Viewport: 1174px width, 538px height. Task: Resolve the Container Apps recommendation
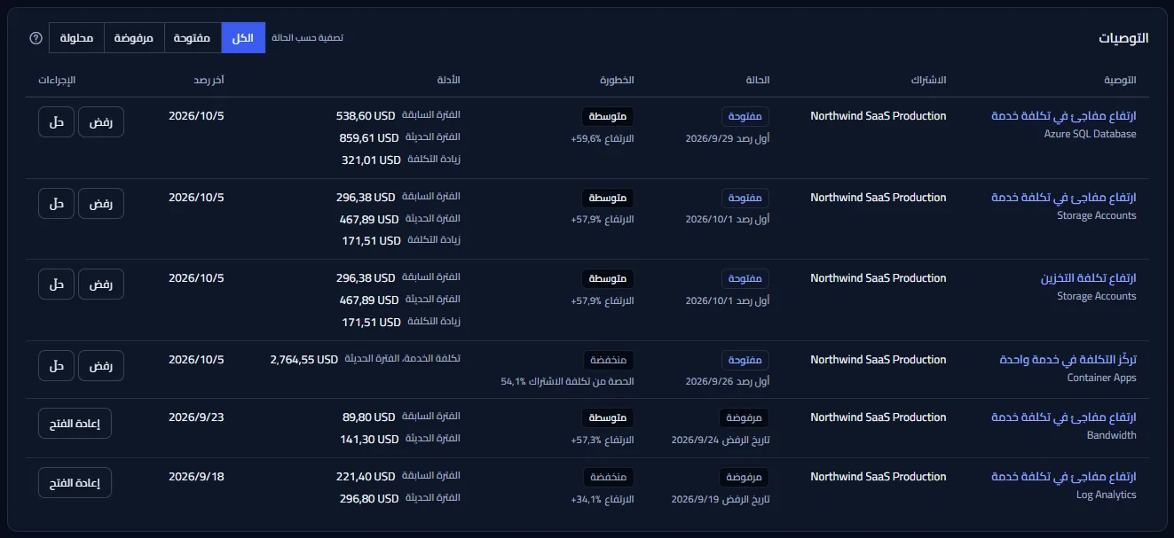(57, 365)
